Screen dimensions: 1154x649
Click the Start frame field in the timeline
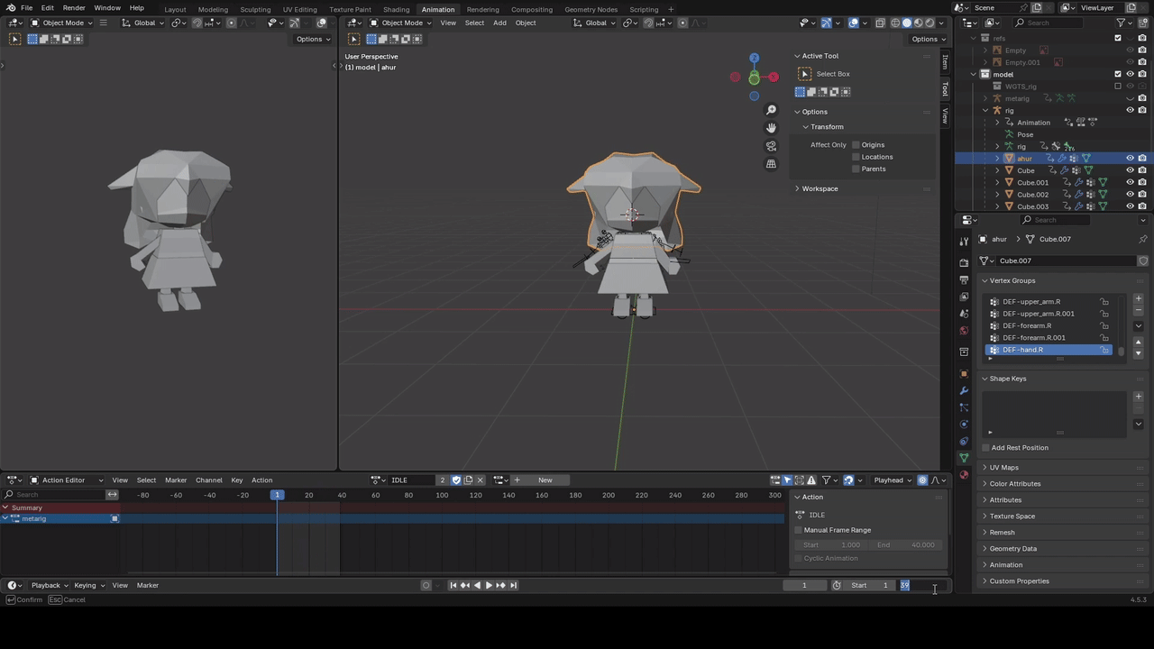869,585
